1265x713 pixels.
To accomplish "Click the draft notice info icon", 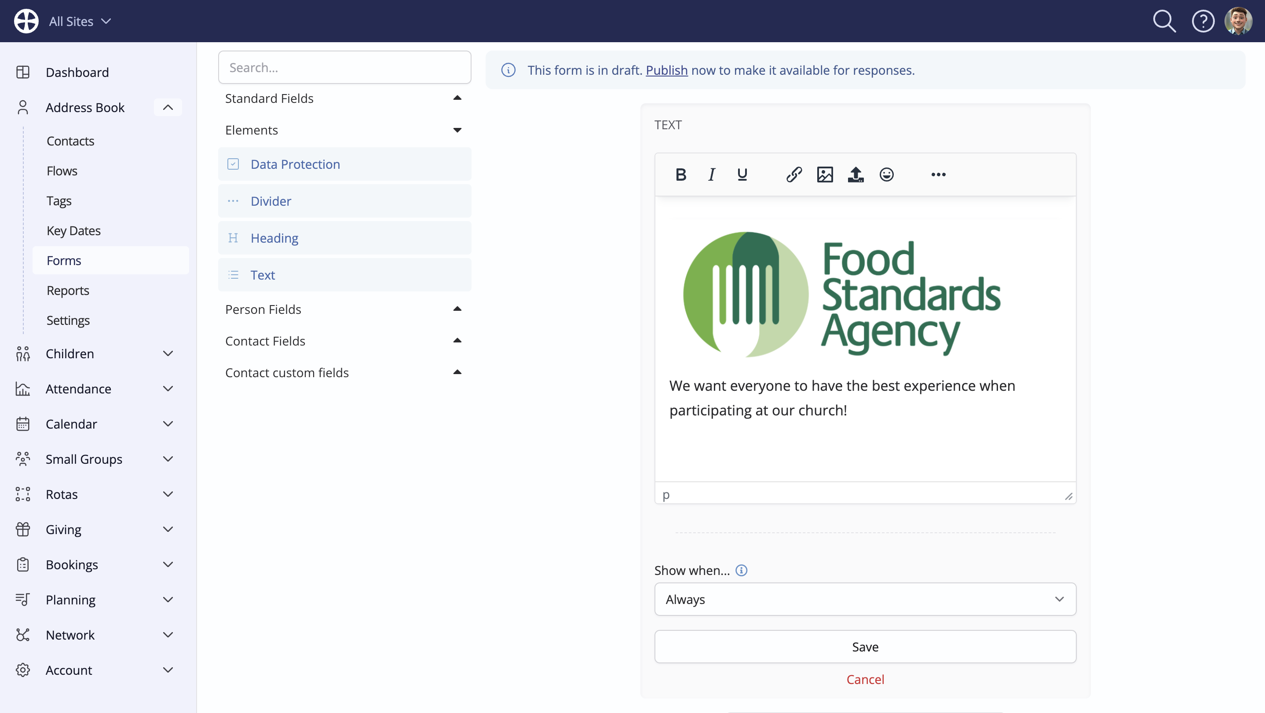I will (x=508, y=70).
